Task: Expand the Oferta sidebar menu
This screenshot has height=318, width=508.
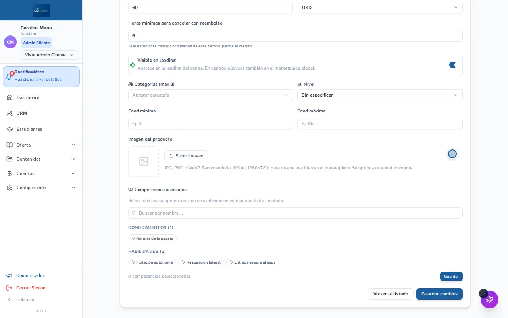Action: point(41,145)
